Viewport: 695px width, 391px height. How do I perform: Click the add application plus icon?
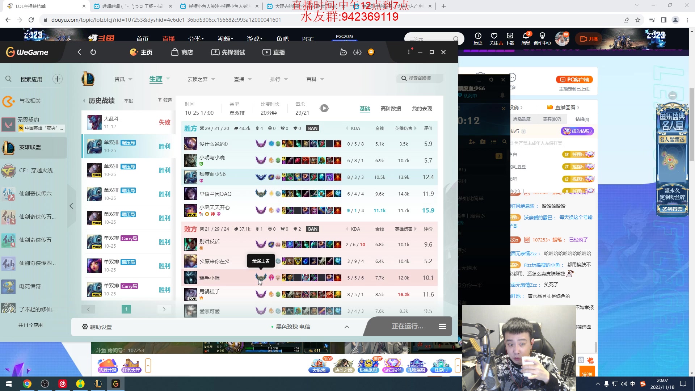58,79
